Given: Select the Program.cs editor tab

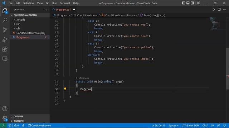Looking at the screenshot, I should (x=63, y=10).
